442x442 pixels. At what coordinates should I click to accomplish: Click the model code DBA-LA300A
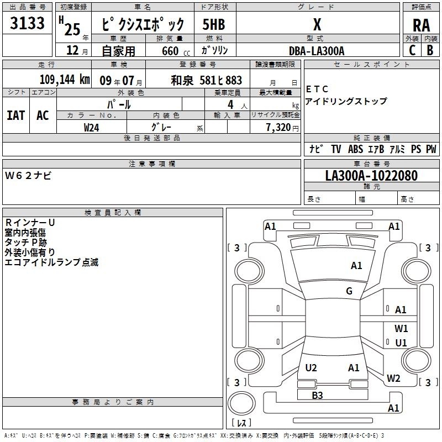click(x=317, y=51)
